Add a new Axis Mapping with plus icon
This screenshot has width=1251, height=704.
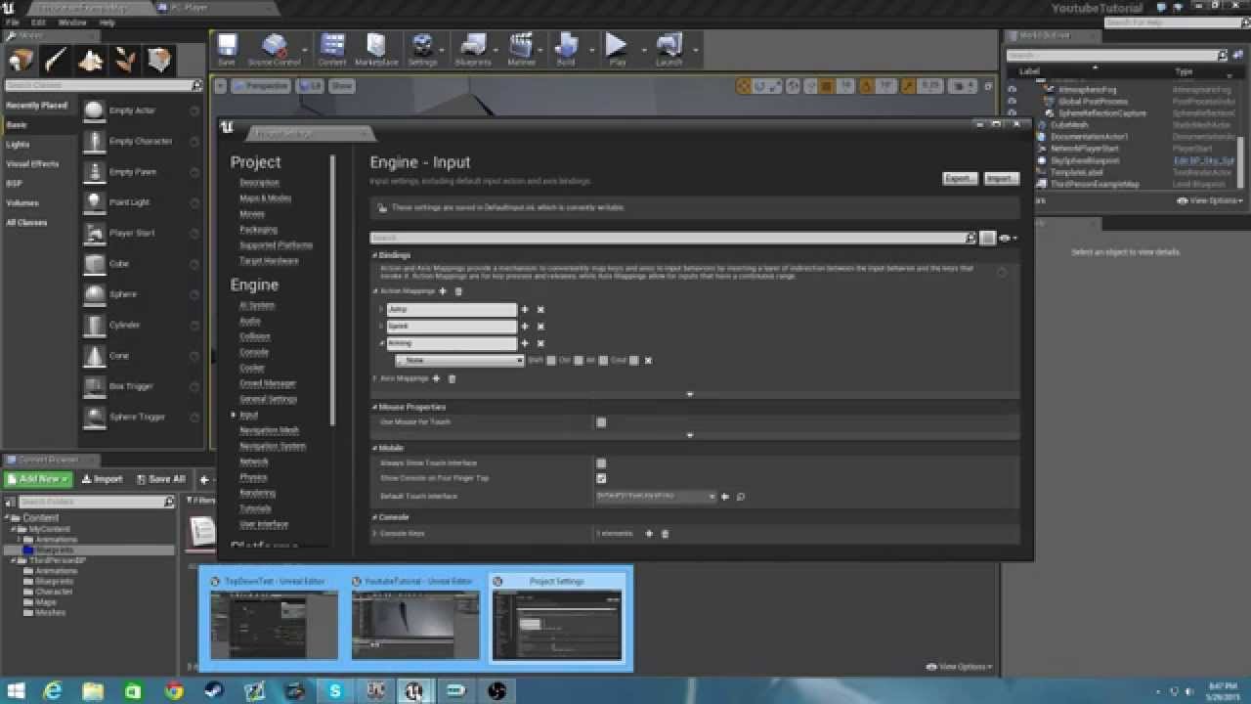(436, 378)
